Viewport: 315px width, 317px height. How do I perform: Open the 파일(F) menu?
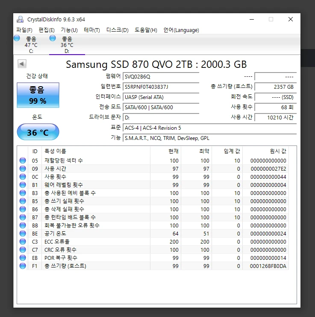pos(24,30)
